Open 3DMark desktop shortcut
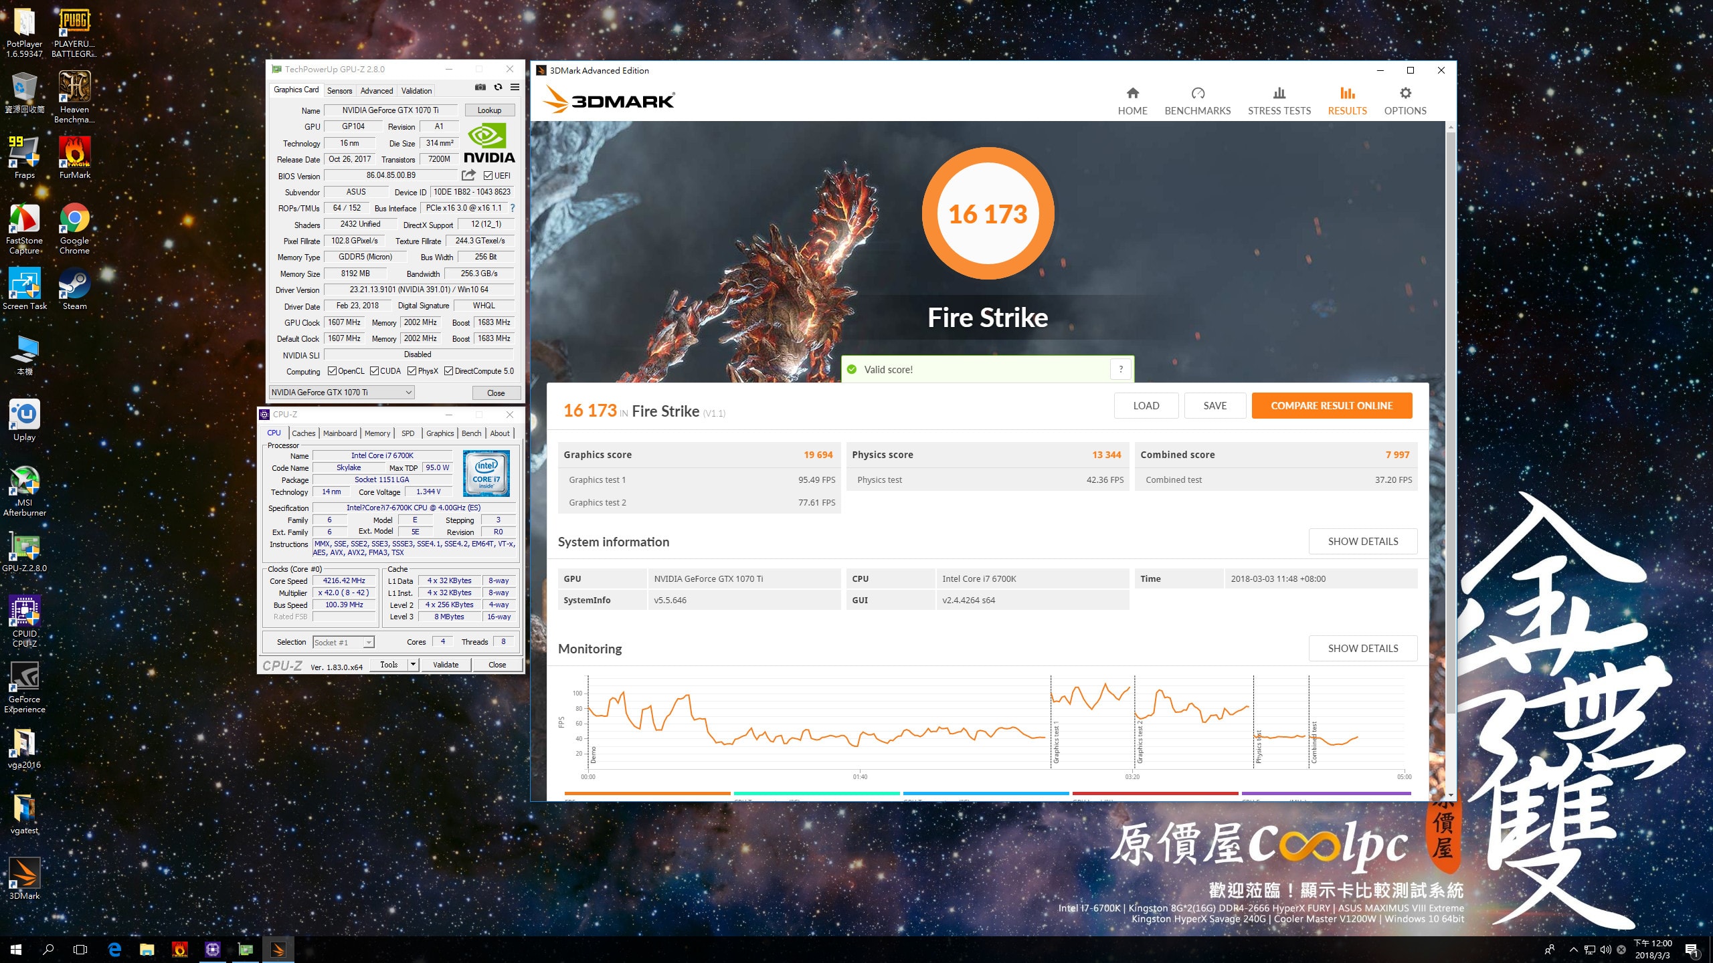This screenshot has width=1713, height=963. click(25, 879)
